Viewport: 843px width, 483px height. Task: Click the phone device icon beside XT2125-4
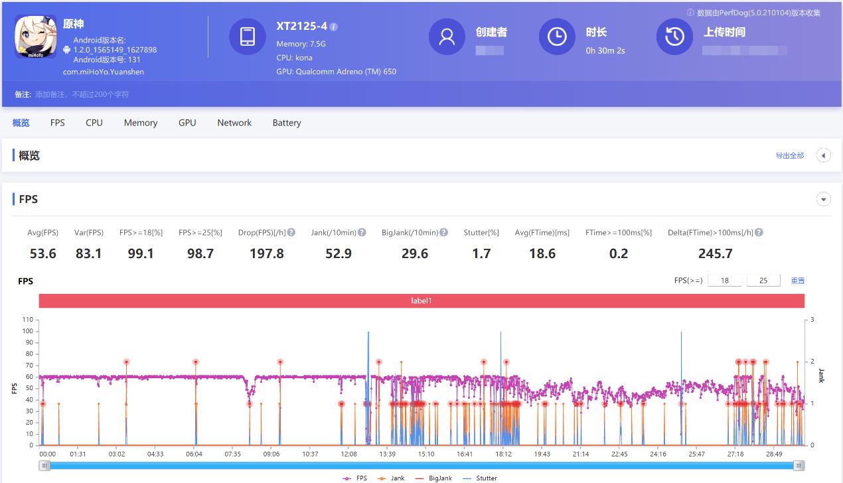pos(247,37)
